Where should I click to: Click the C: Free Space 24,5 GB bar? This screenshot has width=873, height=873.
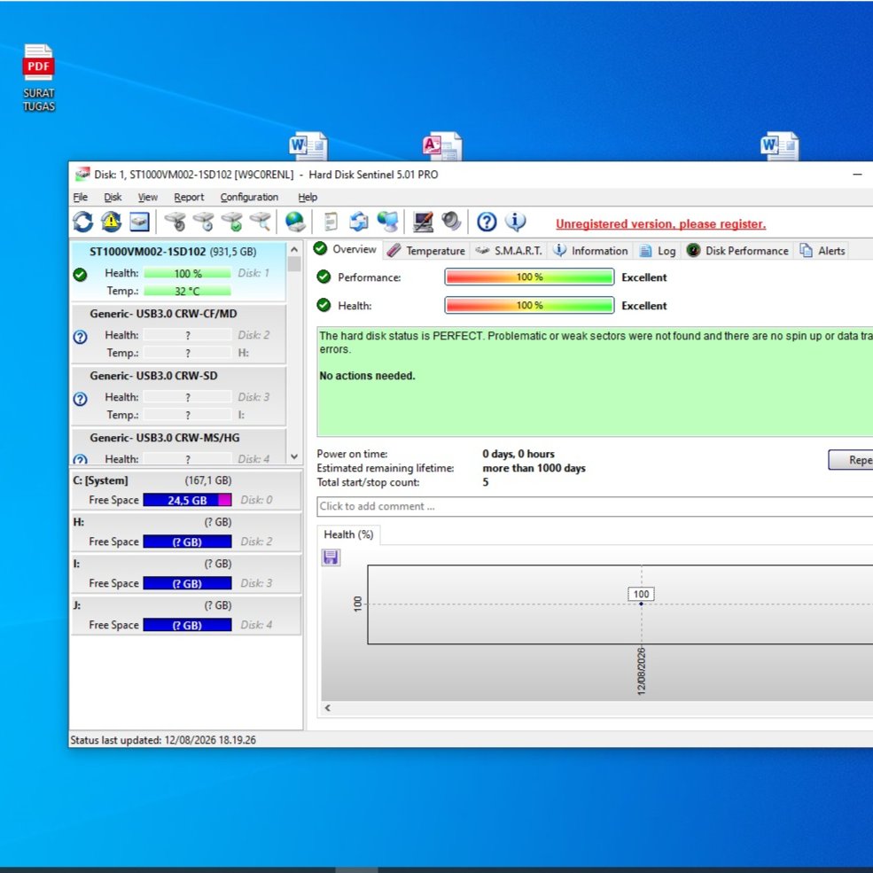point(187,500)
